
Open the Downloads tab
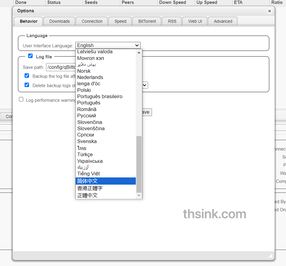click(60, 21)
